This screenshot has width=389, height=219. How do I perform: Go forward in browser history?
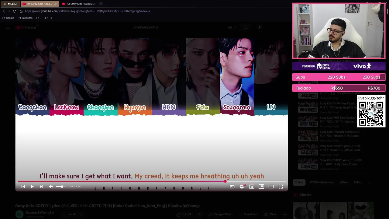[9, 11]
